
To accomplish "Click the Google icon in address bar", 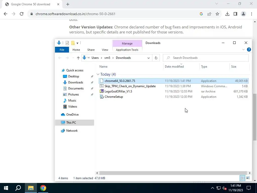I will pyautogui.click(x=201, y=14).
